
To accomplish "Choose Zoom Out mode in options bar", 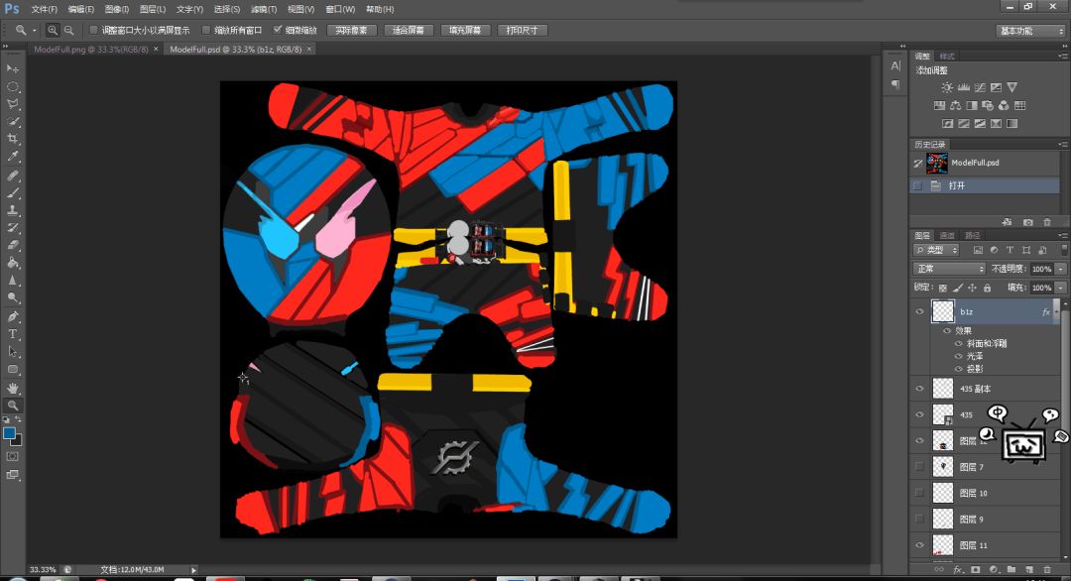I will coord(69,30).
